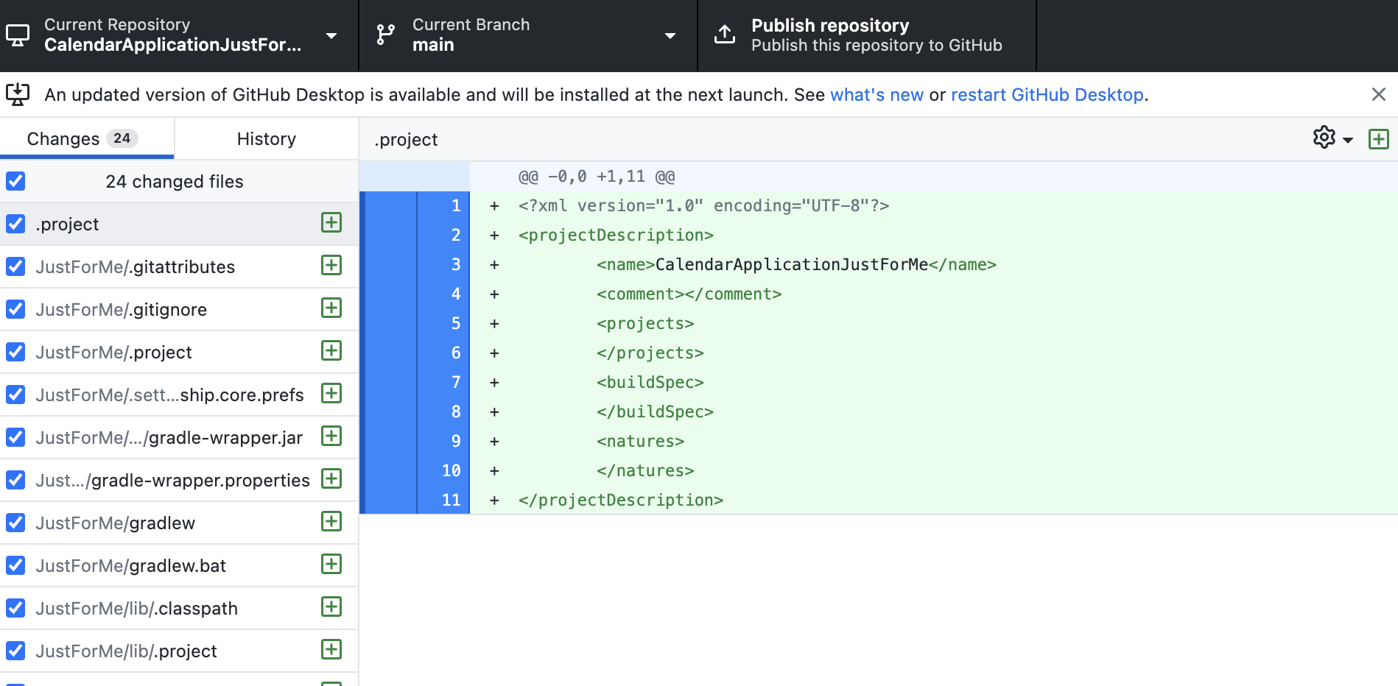The height and width of the screenshot is (686, 1398).
Task: Click added icon beside JustForMe/gradlew.bat
Action: pos(331,564)
